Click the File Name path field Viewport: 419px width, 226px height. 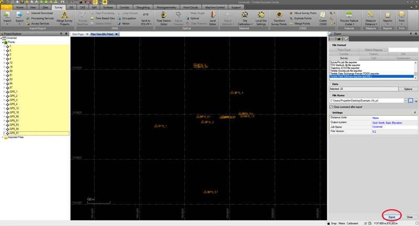click(x=366, y=100)
